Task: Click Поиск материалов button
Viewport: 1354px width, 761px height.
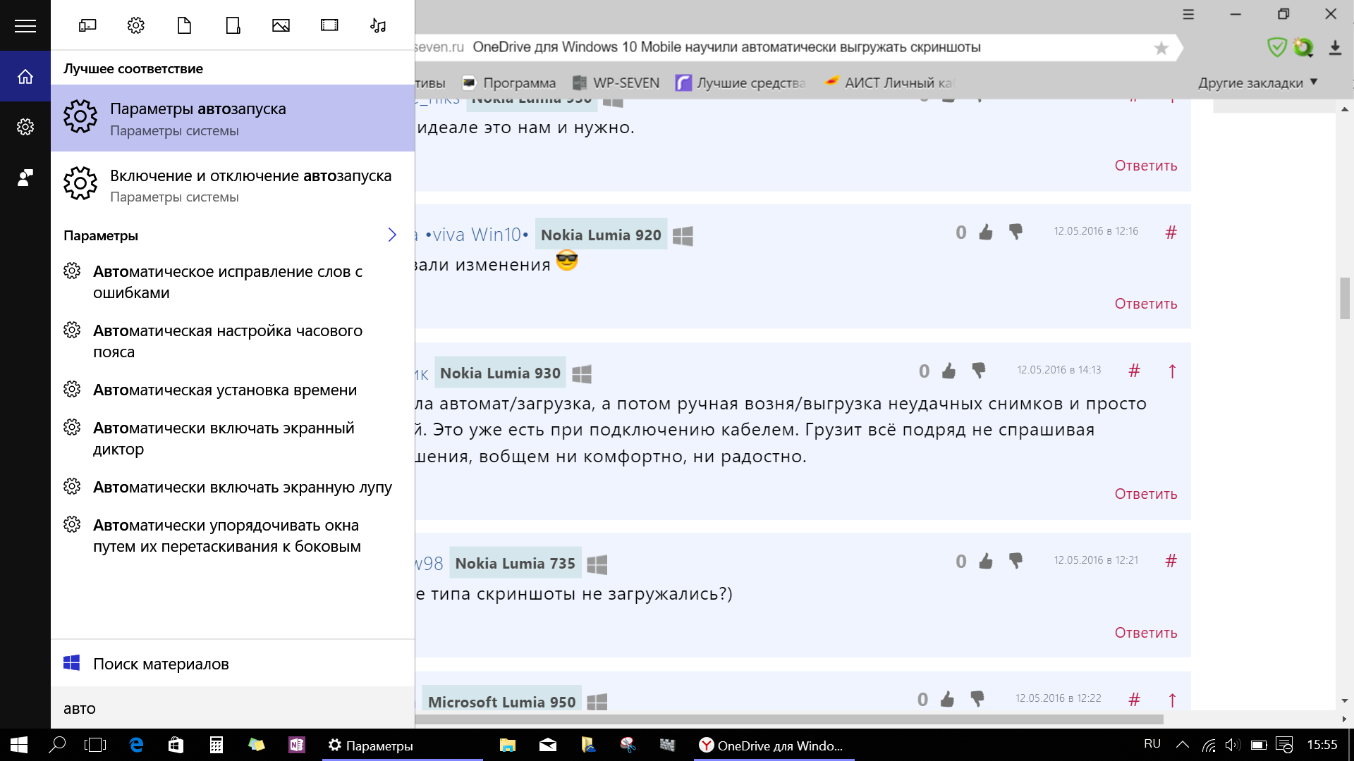Action: tap(233, 664)
